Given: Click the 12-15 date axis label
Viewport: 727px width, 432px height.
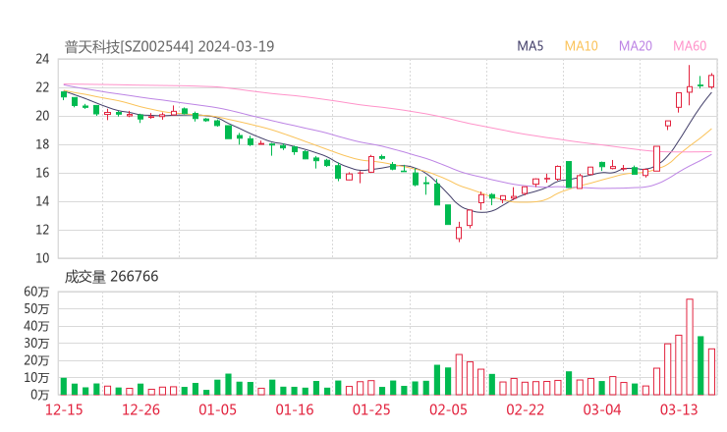Looking at the screenshot, I should click(x=64, y=409).
